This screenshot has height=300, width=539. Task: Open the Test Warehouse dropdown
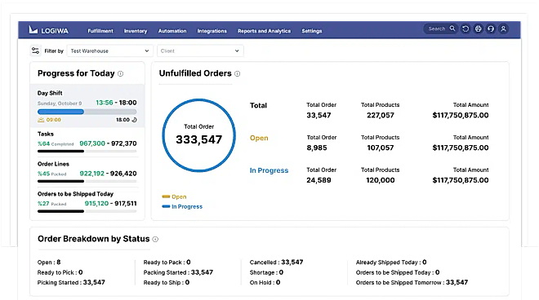coord(109,51)
